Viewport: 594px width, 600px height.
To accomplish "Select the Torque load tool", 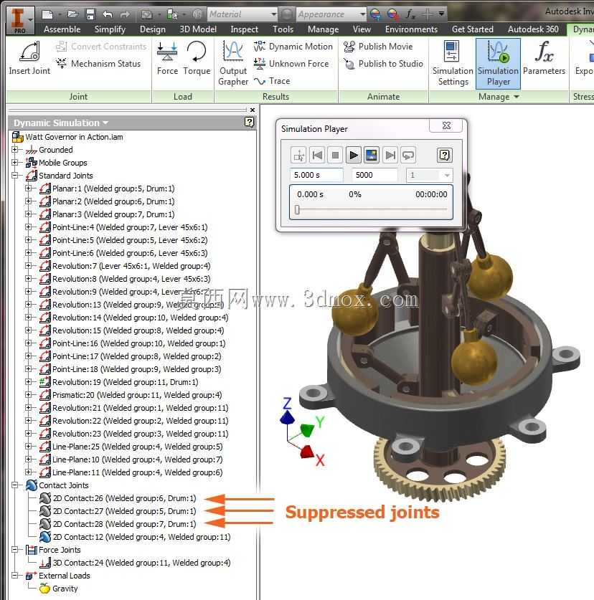I will (x=197, y=58).
